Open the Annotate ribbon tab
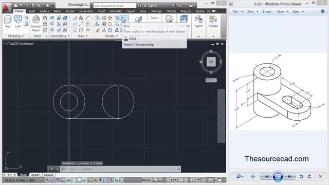Viewport: 329px width, 185px height. (116, 11)
